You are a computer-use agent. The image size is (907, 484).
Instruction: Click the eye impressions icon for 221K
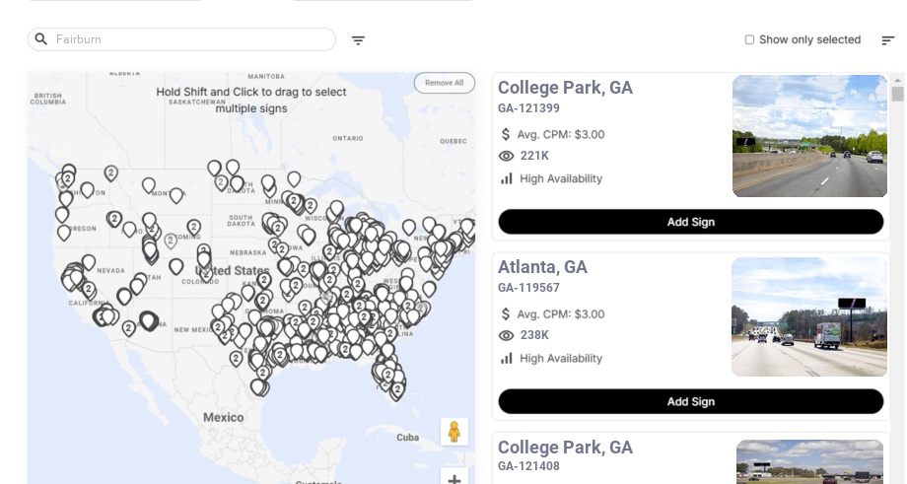point(507,156)
